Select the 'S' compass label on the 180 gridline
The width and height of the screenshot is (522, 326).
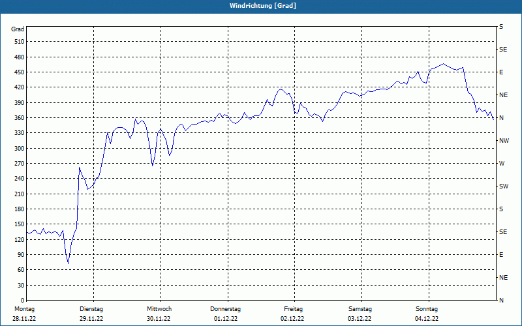pos(501,209)
